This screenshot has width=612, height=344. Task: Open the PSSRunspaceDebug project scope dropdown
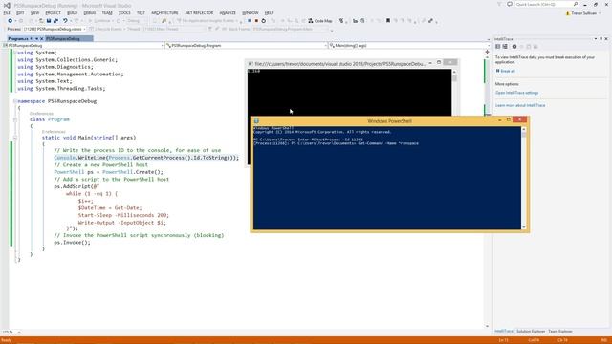click(83, 46)
